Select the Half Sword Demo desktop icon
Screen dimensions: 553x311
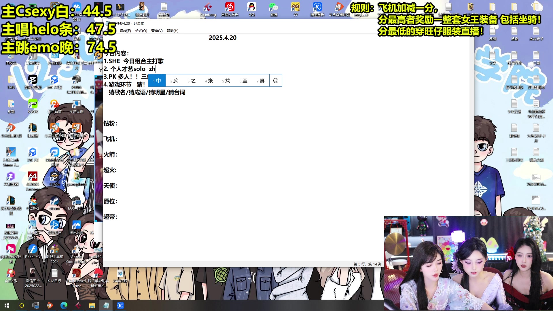pos(76,278)
